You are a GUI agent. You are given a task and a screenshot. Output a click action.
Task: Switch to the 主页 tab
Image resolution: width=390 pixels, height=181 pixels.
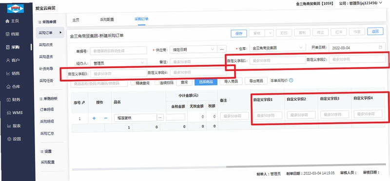pos(76,20)
